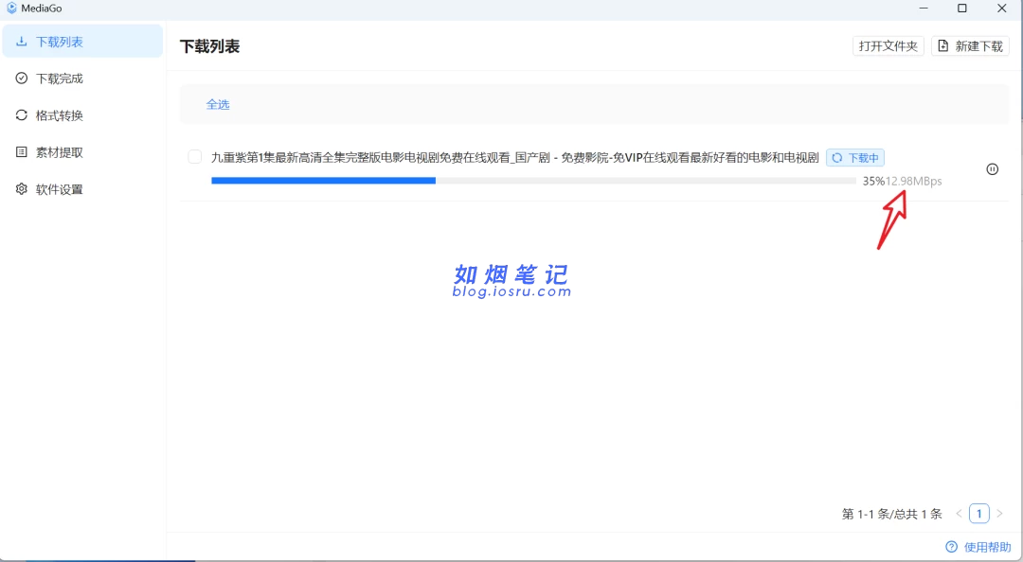Viewport: 1023px width, 562px height.
Task: Open 使用帮助 help link
Action: point(978,547)
